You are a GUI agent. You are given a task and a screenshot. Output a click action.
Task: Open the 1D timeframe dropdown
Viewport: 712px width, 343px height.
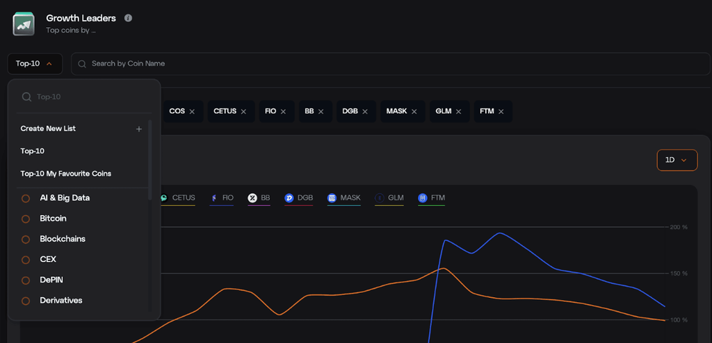(677, 160)
